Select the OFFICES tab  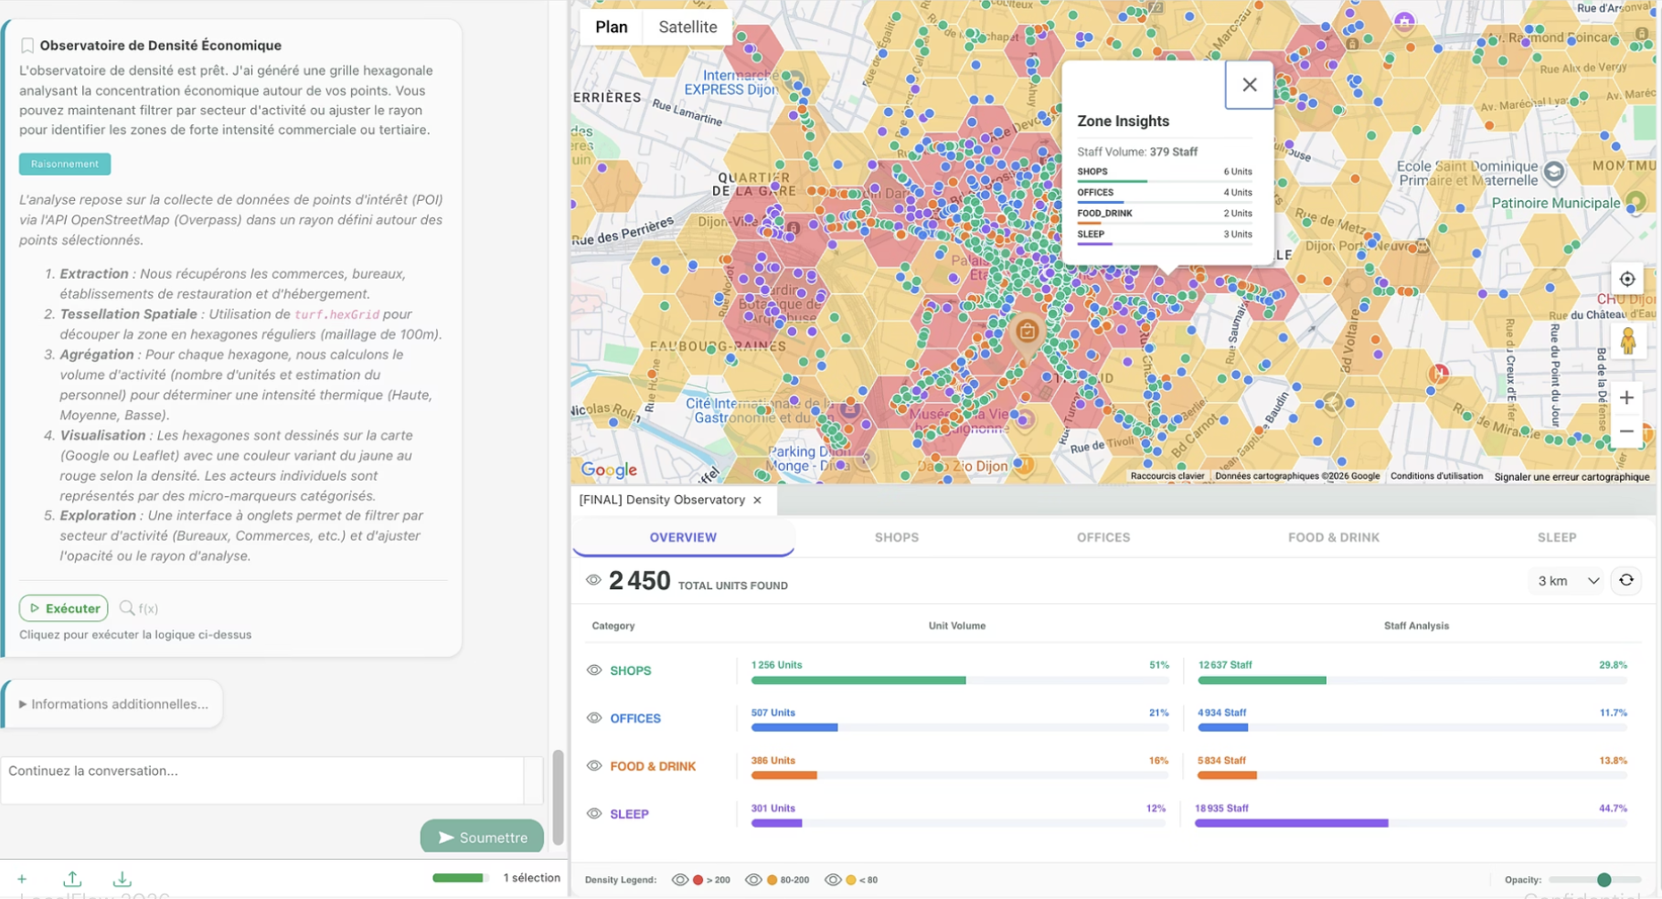coord(1103,537)
